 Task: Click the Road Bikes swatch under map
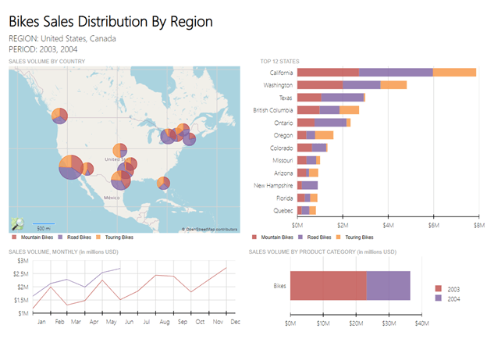point(61,237)
